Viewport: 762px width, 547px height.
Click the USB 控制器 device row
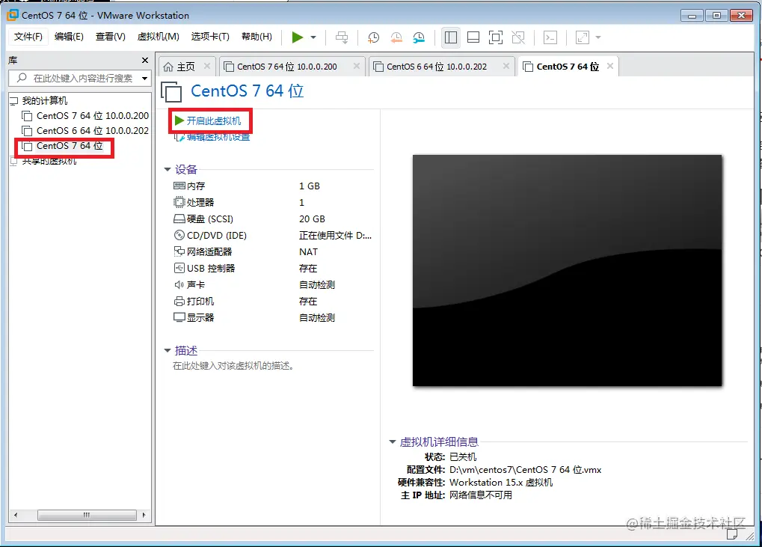pos(273,269)
